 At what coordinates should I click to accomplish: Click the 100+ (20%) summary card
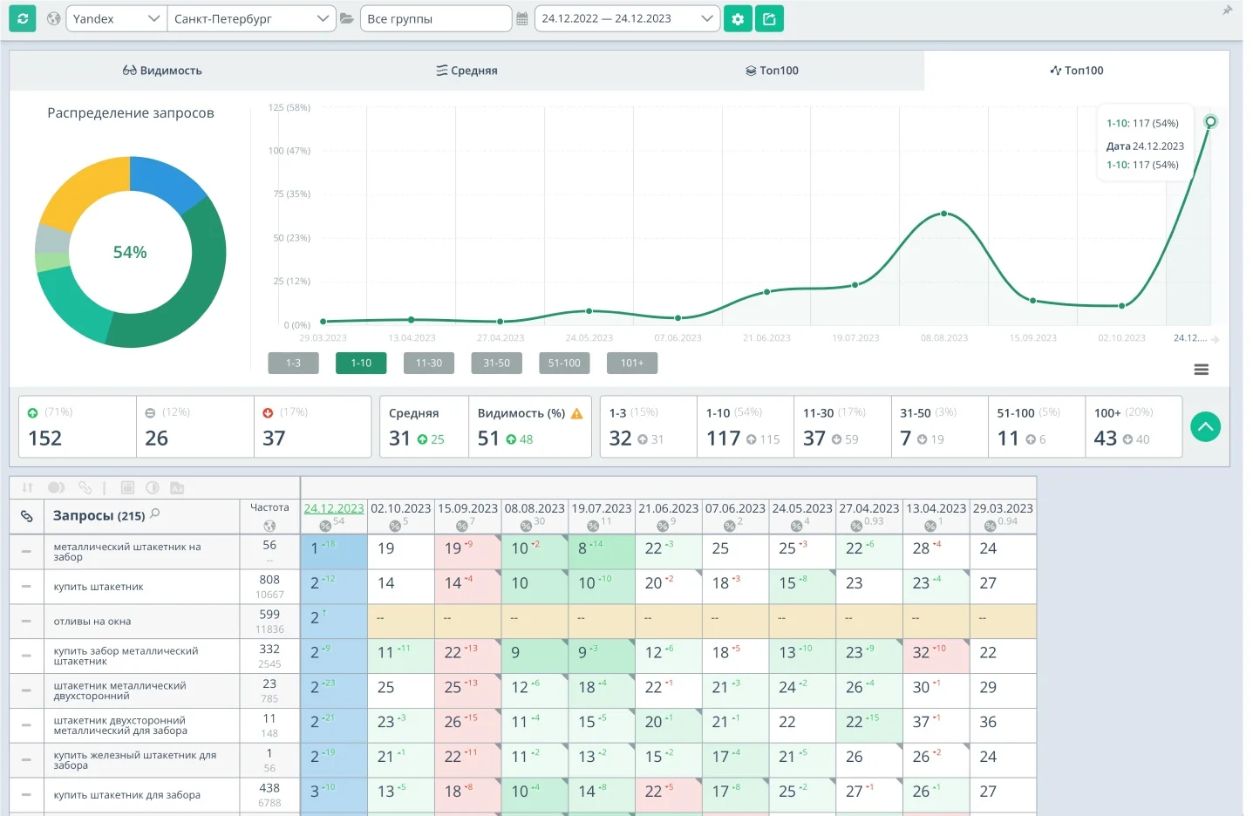(x=1134, y=426)
